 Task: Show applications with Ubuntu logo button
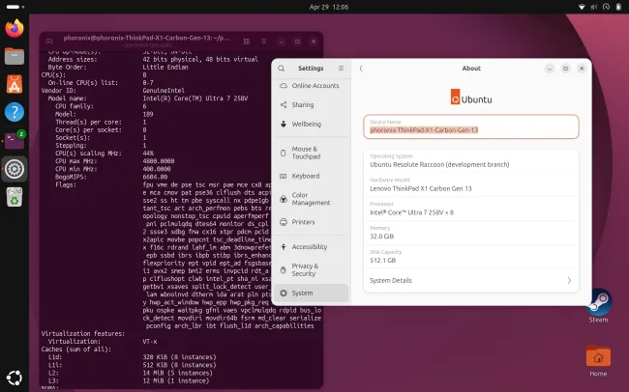pos(15,378)
